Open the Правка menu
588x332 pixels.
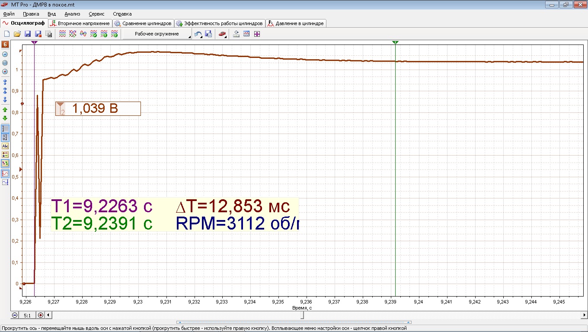click(31, 14)
